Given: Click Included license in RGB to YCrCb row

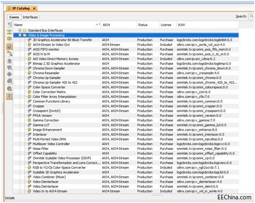Looking at the screenshot, I should [x=166, y=167].
